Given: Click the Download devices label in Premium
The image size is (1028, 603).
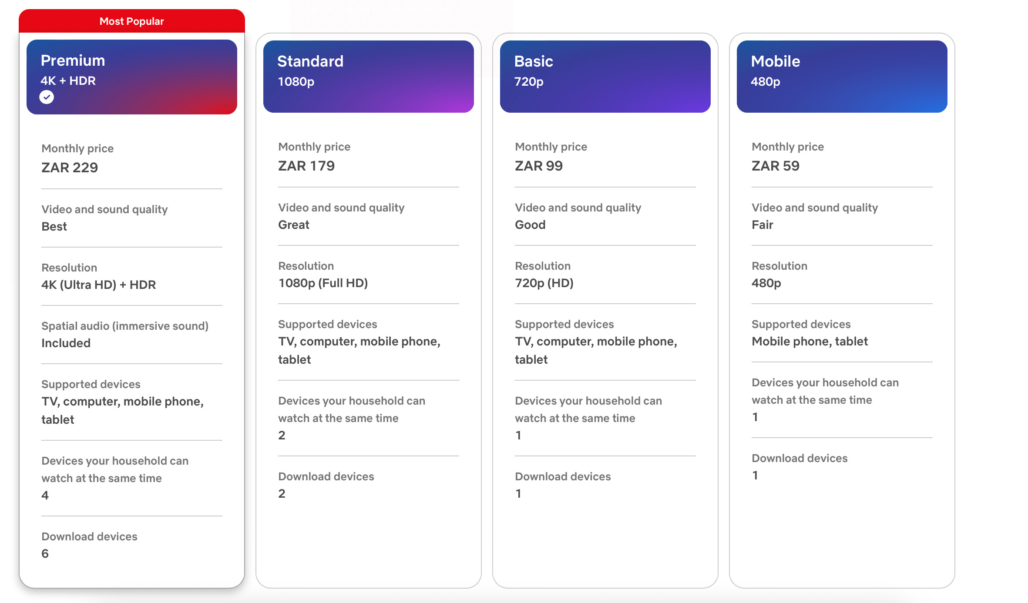Looking at the screenshot, I should coord(89,536).
